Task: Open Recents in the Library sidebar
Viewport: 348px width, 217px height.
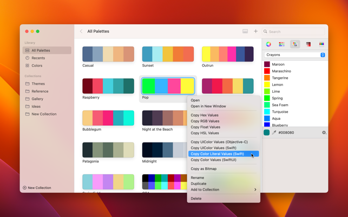Action: [38, 58]
